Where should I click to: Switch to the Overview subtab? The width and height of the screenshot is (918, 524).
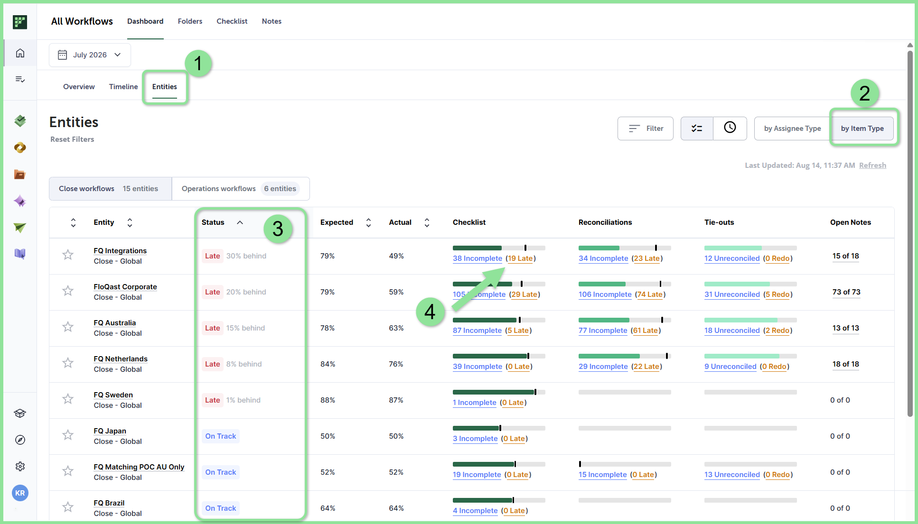(x=79, y=87)
